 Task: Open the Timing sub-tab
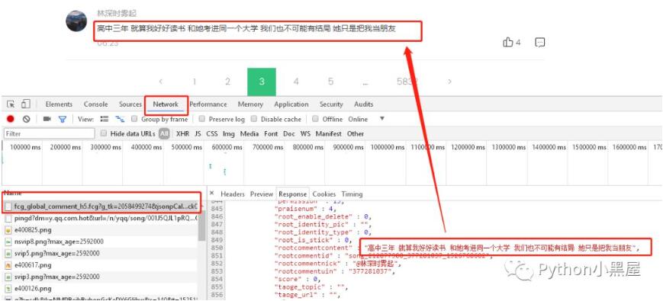point(352,194)
